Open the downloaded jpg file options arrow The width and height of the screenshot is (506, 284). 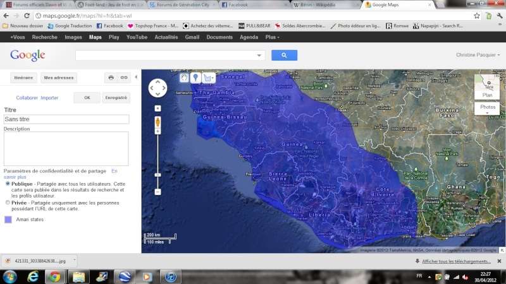75,259
